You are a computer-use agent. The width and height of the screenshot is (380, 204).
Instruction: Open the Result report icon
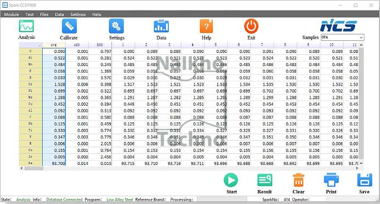[265, 180]
